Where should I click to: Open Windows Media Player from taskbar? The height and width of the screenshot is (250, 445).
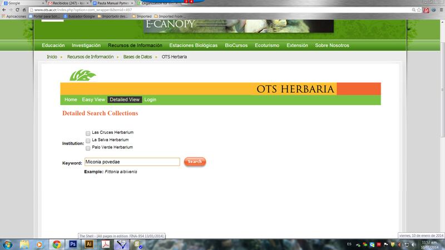pos(40,244)
